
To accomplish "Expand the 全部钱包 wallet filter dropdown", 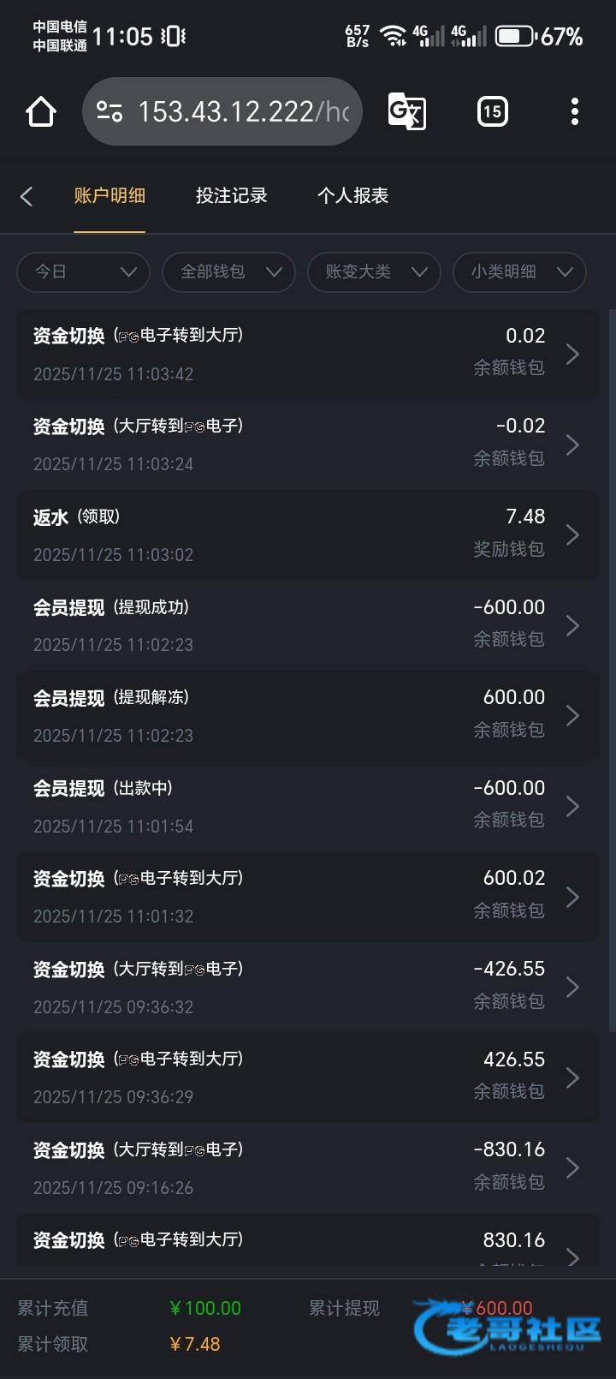I will (x=228, y=272).
